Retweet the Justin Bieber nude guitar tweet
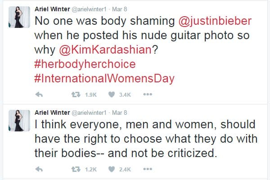Screen dimensions: 270x180 point(76,94)
